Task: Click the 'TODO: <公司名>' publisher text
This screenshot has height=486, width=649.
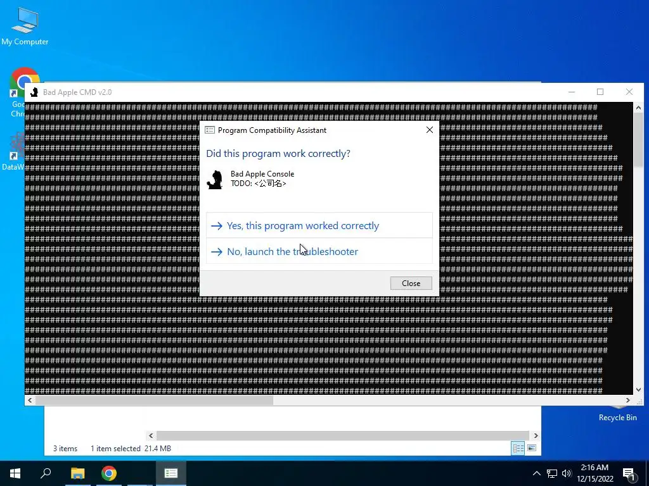Action: (x=259, y=184)
